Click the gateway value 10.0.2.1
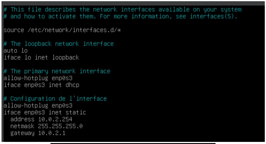Screen dimensions: 266x144 pos(52,133)
